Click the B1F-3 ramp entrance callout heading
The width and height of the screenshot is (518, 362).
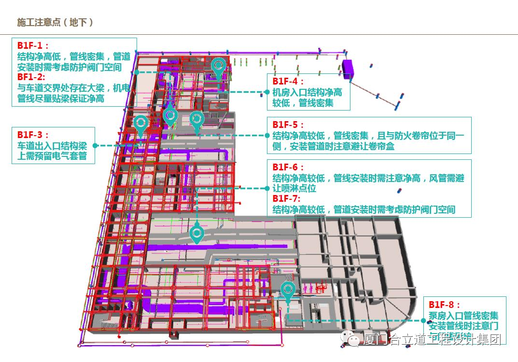click(x=33, y=135)
